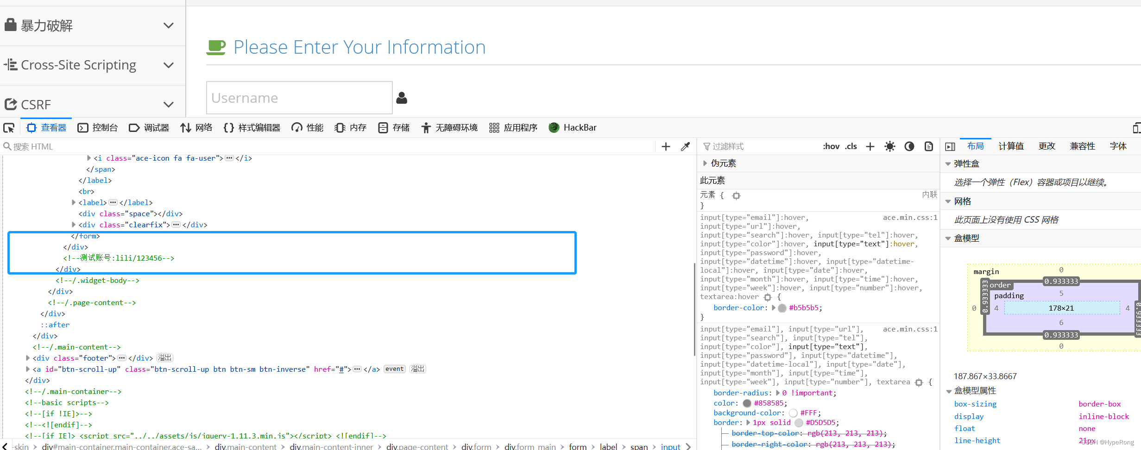
Task: Switch to the 更改 changes tab
Action: (x=1047, y=146)
